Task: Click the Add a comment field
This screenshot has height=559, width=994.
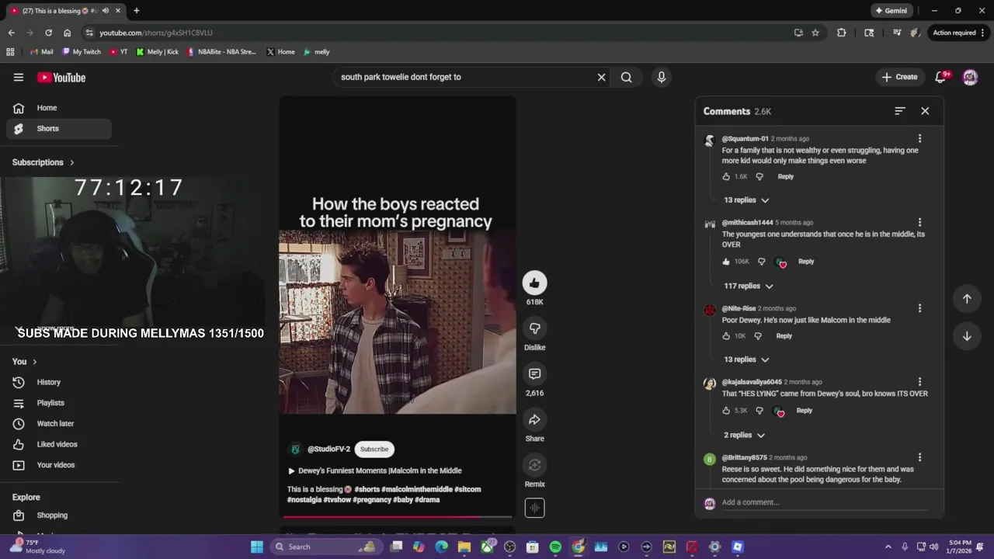Action: (x=824, y=502)
